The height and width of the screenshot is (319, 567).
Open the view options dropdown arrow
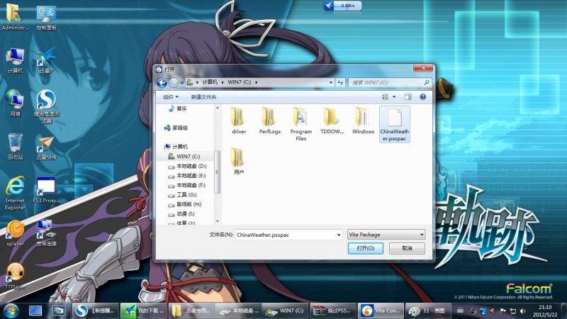tap(394, 96)
